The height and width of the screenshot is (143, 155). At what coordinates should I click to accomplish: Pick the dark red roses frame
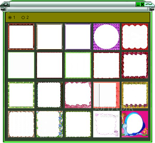135,65
